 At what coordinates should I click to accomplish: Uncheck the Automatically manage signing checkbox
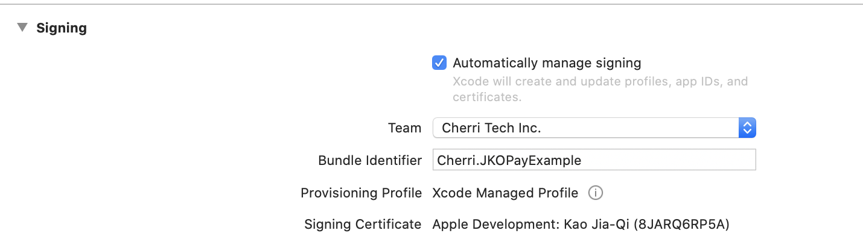click(439, 63)
